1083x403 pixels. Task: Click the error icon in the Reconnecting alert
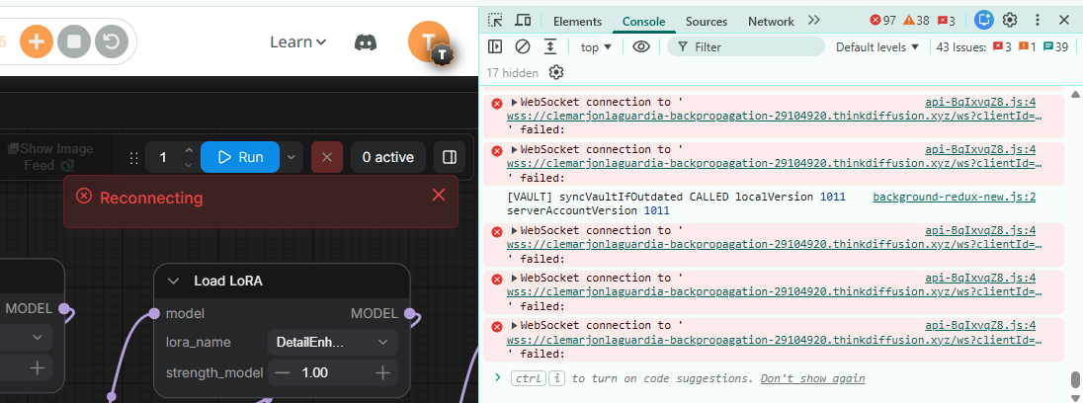click(84, 197)
